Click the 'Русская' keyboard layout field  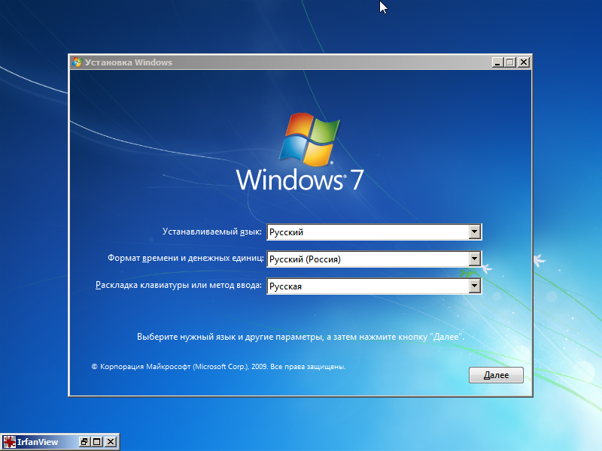pyautogui.click(x=369, y=286)
